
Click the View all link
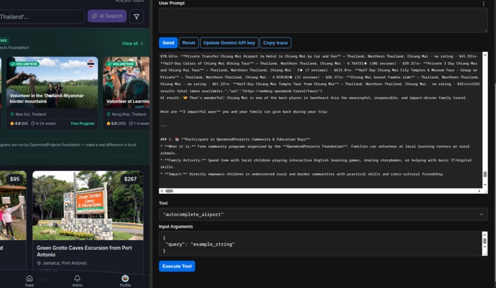click(x=132, y=43)
